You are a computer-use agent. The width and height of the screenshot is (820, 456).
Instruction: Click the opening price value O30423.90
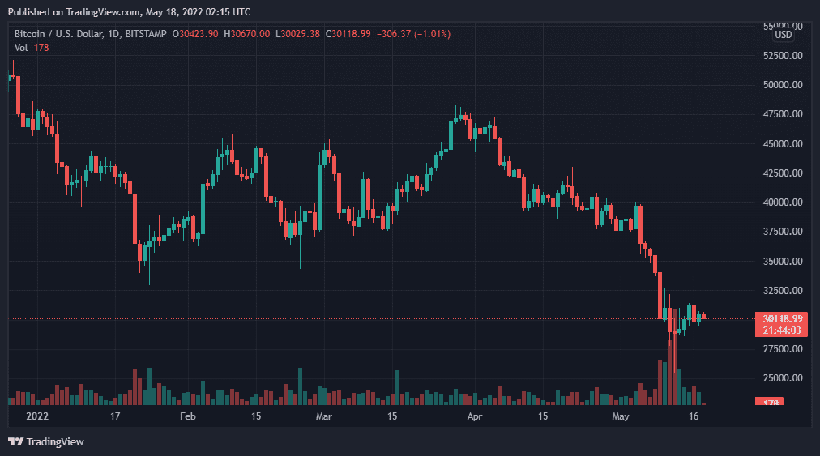199,34
